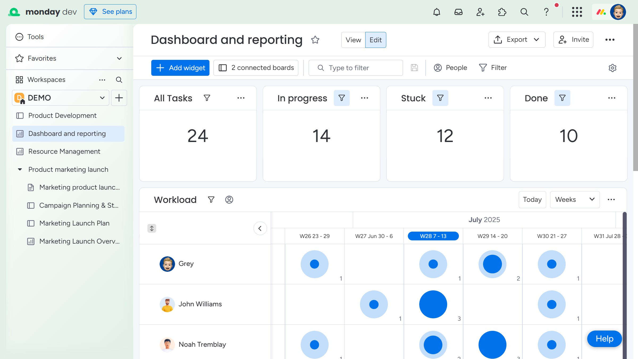This screenshot has height=359, width=638.
Task: Click the save filter disk icon
Action: click(x=414, y=68)
